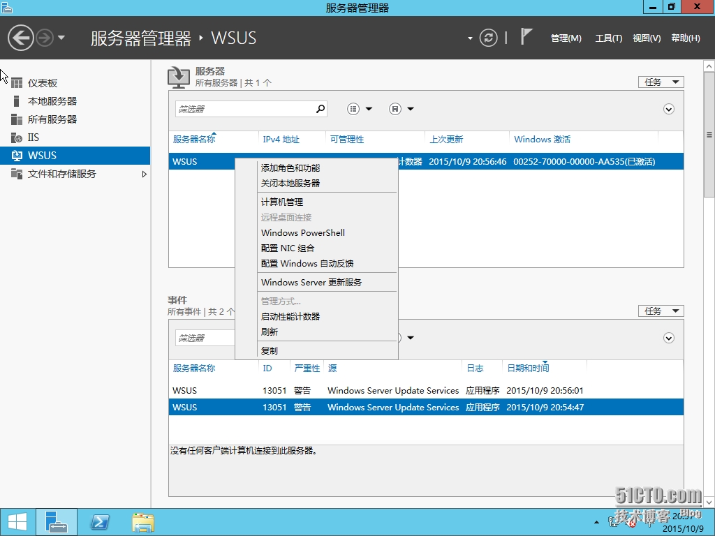Sort events by 严重性 column
Viewport: 715px width, 536px height.
click(x=307, y=368)
